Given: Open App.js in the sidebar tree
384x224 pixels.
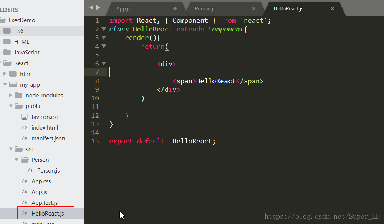Looking at the screenshot, I should tap(39, 192).
